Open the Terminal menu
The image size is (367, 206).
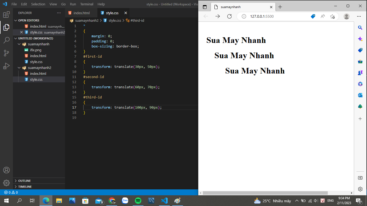[x=87, y=4]
